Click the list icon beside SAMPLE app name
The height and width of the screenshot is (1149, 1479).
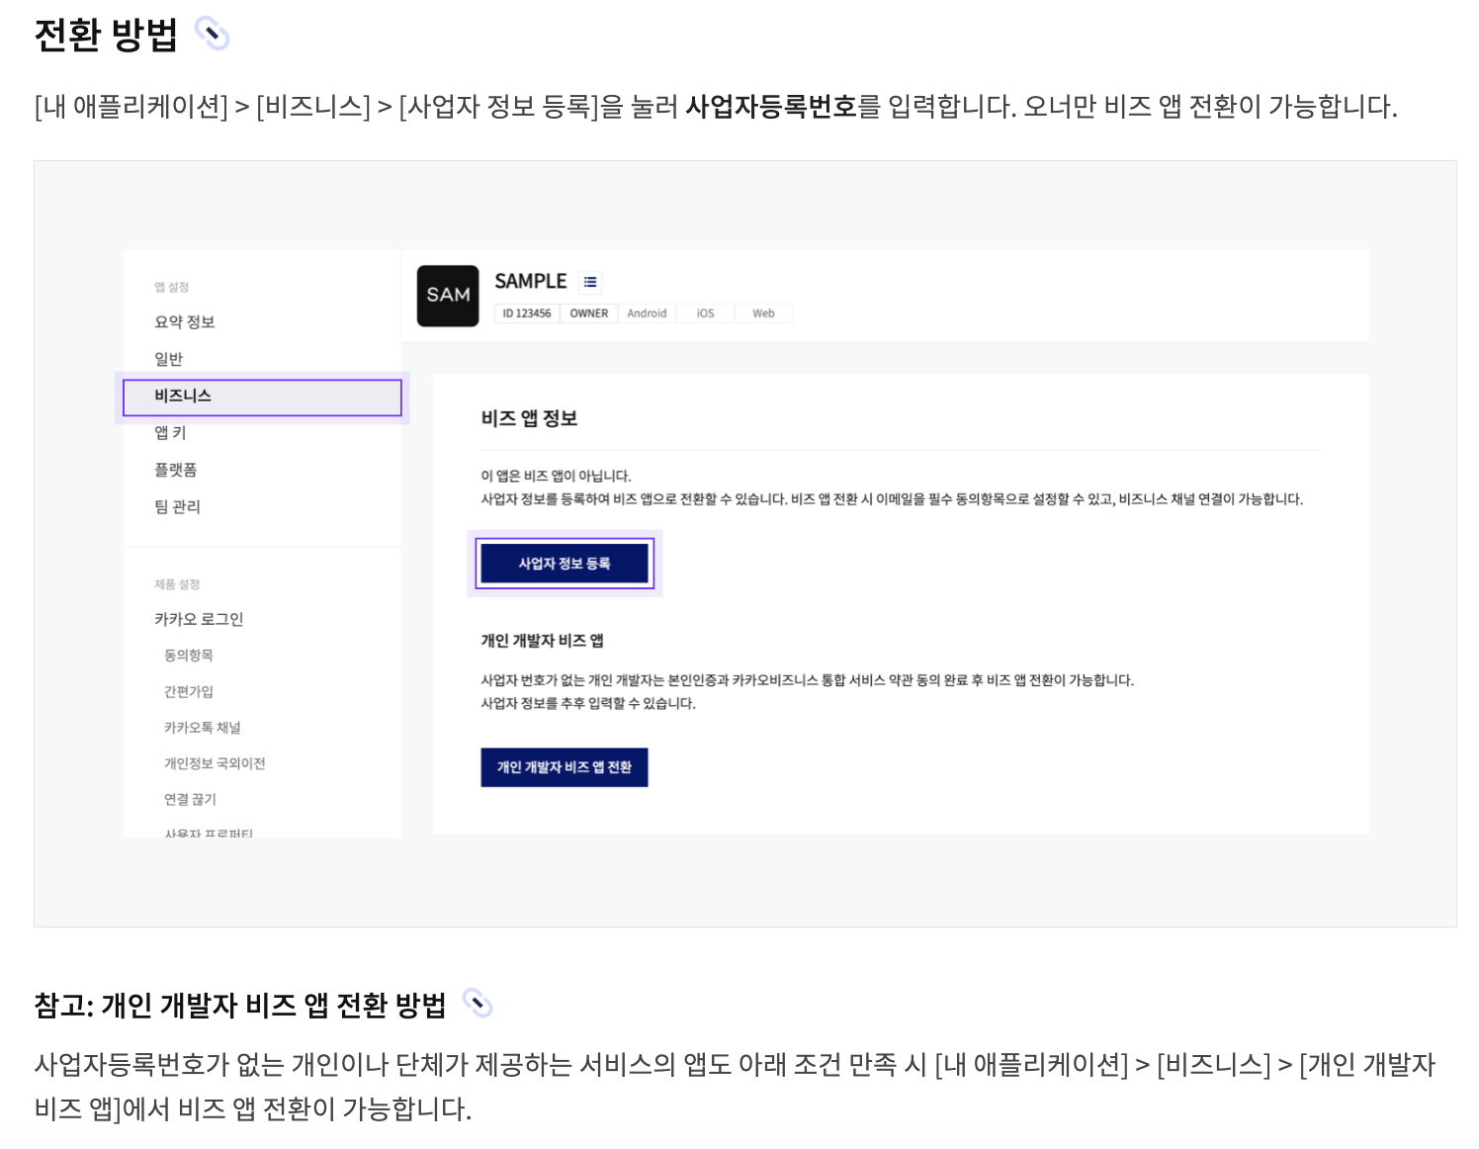click(590, 281)
